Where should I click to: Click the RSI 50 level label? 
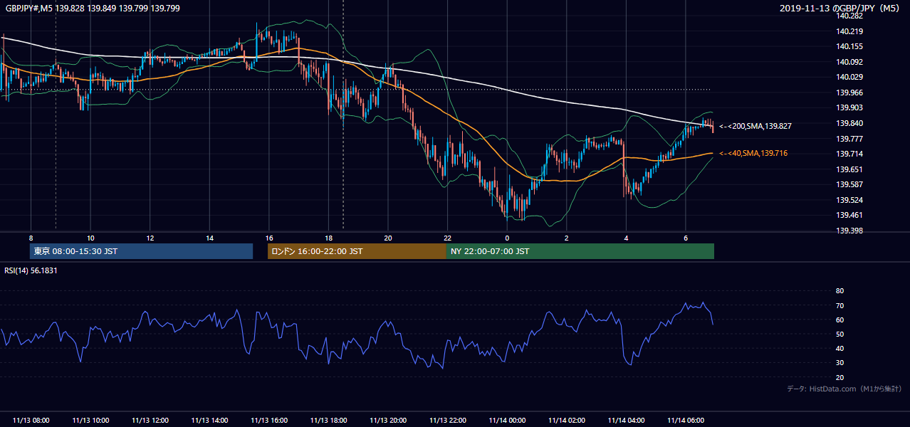pos(840,334)
